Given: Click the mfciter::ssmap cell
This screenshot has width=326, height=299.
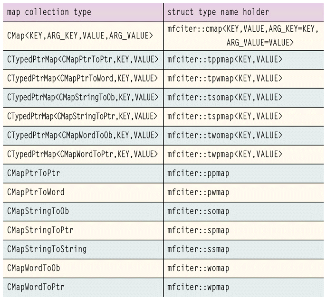Looking at the screenshot, I should [x=198, y=249].
